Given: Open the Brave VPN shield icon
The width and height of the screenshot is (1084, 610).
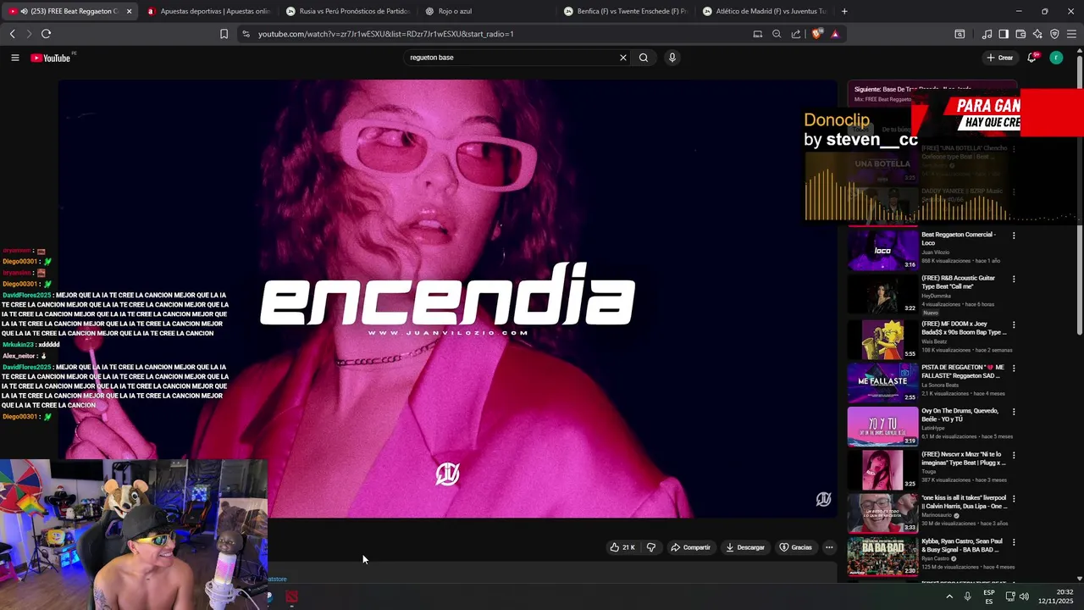Looking at the screenshot, I should (x=1054, y=34).
